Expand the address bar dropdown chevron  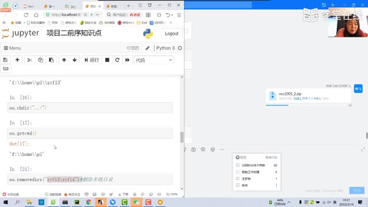[97, 14]
